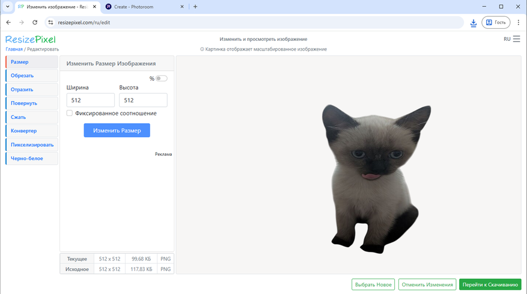The height and width of the screenshot is (294, 527).
Task: Click the RU language selector
Action: 507,39
